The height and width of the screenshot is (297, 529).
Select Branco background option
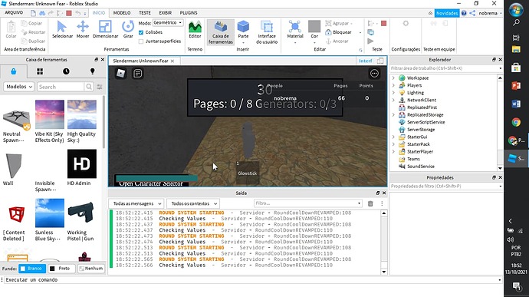pyautogui.click(x=32, y=269)
